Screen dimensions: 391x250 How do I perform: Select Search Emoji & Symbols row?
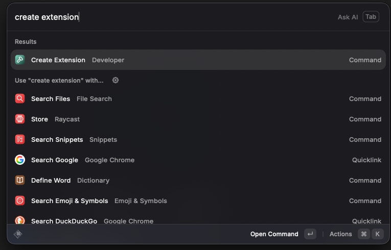pyautogui.click(x=198, y=201)
